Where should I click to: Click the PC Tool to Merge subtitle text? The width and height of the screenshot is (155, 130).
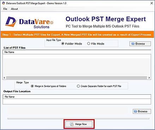tap(102, 26)
